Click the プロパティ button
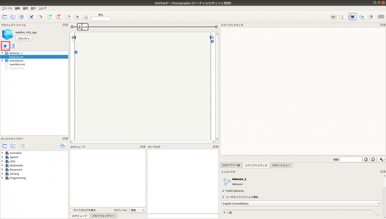386x219 pixels. pos(24,39)
